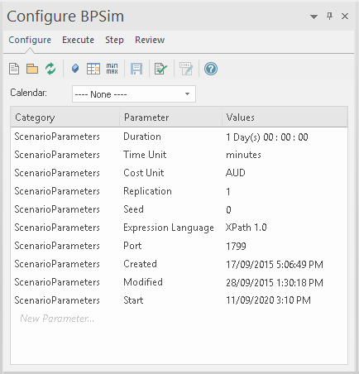Switch to the Configure tab

(x=30, y=40)
